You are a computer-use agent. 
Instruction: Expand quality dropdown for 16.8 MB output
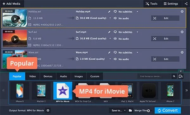[x=110, y=39]
